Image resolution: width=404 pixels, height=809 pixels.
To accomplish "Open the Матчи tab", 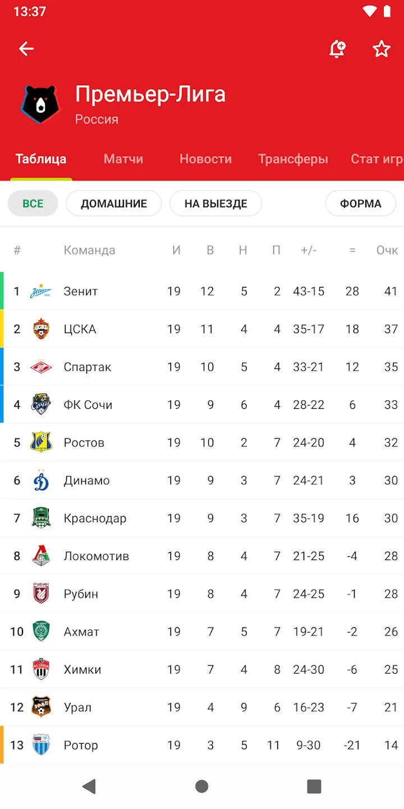I will (123, 159).
